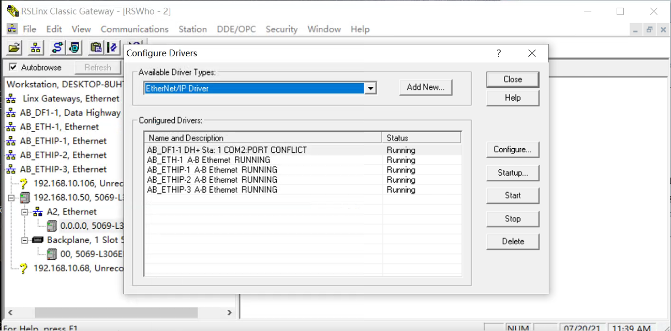Click the tree pane's scroll left arrow

pos(10,312)
